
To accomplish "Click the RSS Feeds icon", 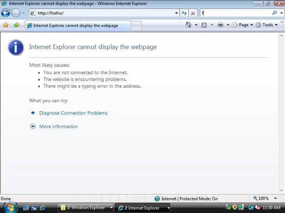I will [204, 25].
